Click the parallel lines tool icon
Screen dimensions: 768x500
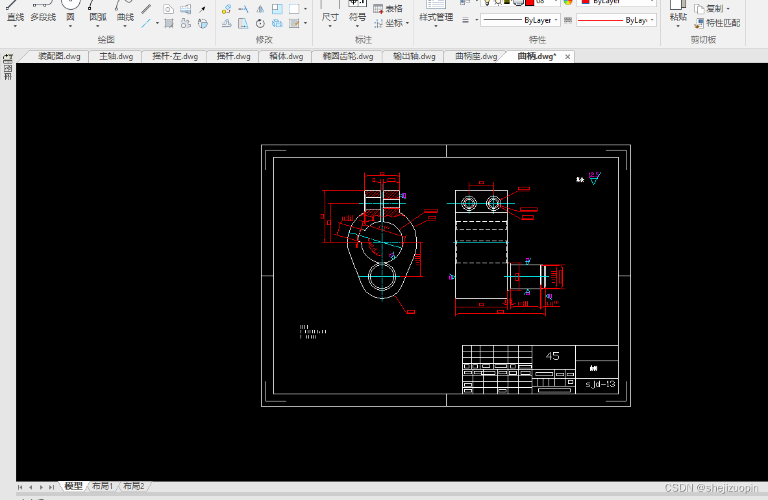tap(146, 9)
